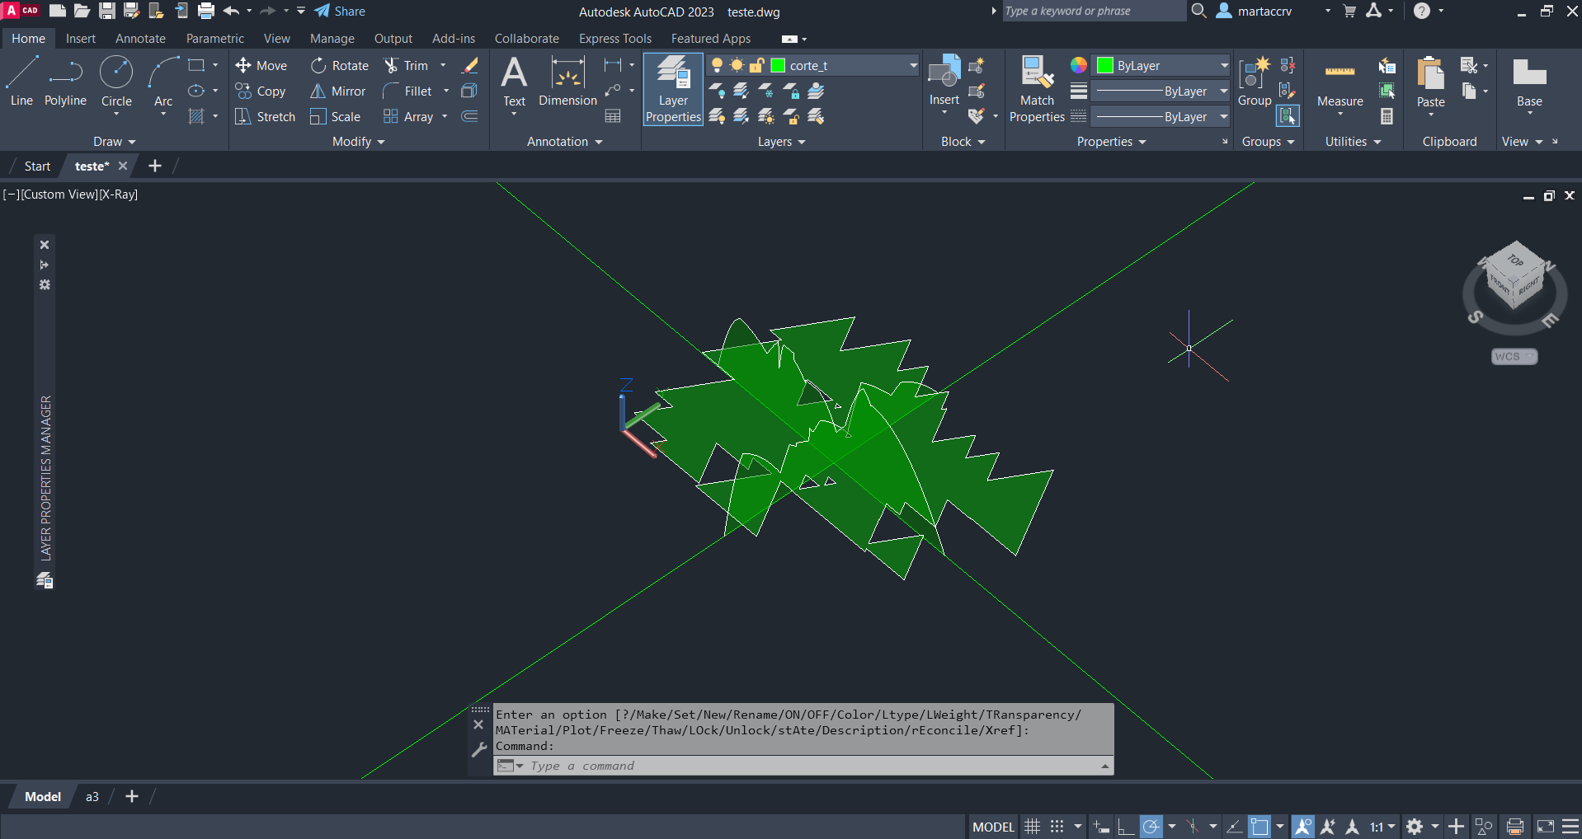The image size is (1582, 839).
Task: Toggle grid display in status bar
Action: coord(1032,827)
